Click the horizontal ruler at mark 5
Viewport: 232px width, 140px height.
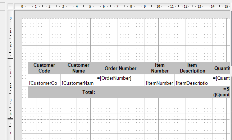(90, 6)
